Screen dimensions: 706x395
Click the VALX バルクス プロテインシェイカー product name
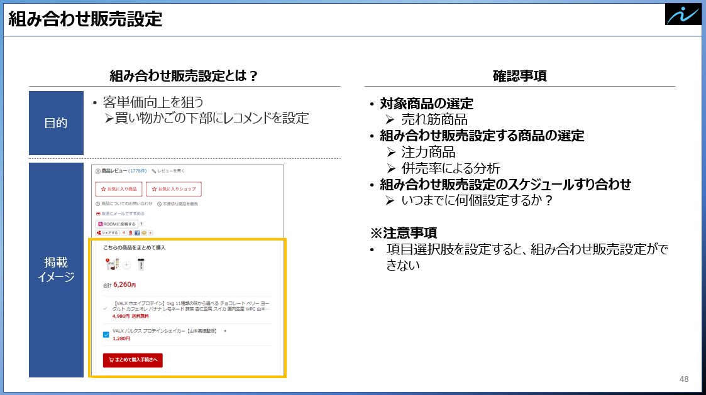click(x=164, y=331)
